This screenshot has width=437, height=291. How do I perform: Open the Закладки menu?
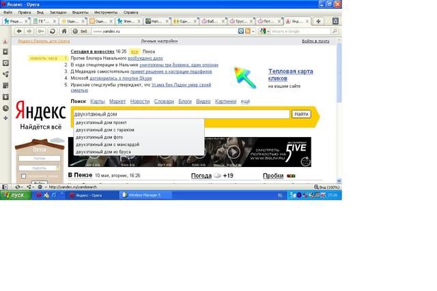[x=58, y=12]
